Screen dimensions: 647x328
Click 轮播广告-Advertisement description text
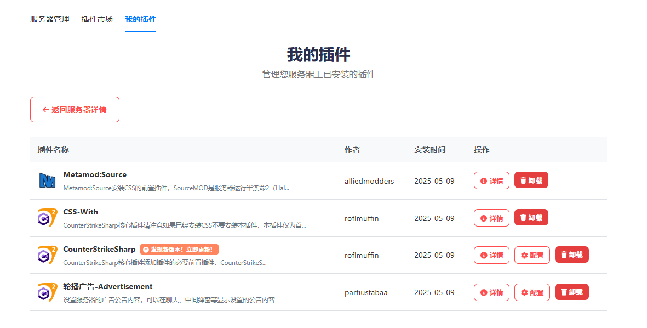(169, 299)
